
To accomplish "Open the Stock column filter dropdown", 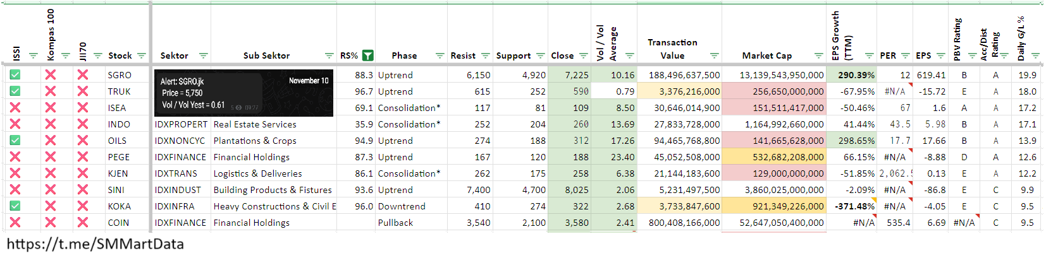I will point(141,56).
